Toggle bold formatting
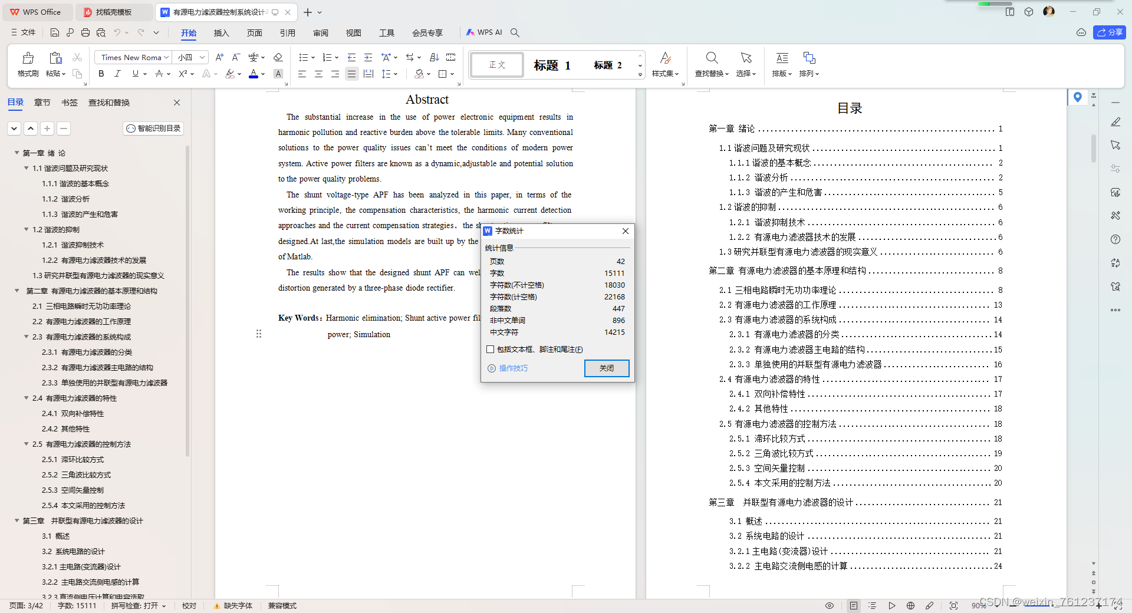The width and height of the screenshot is (1132, 613). pyautogui.click(x=101, y=74)
